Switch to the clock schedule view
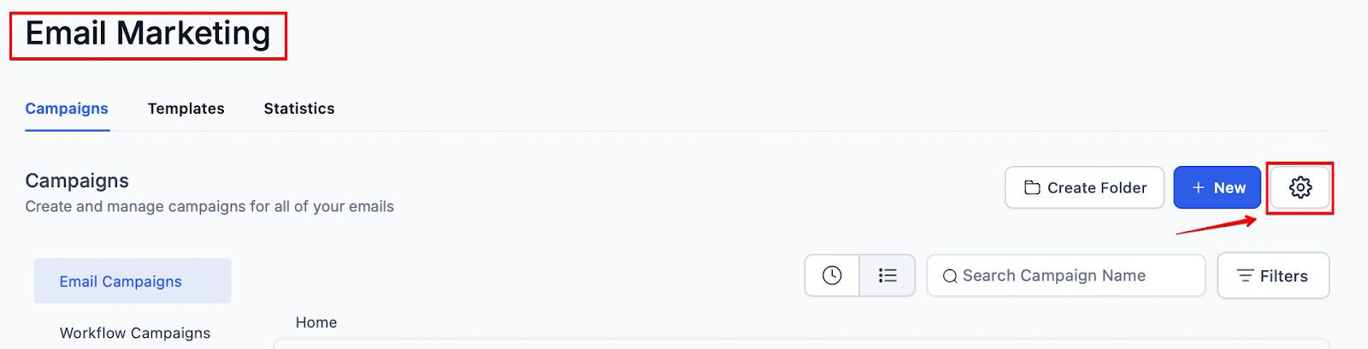 [832, 275]
